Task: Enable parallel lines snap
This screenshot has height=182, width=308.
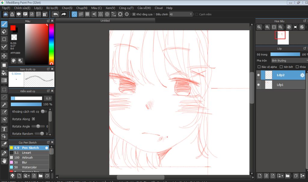Action: tap(81, 14)
